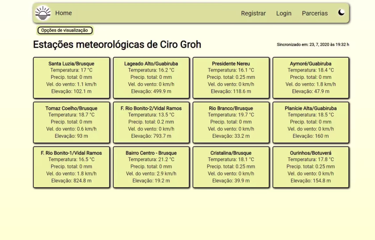Open the Rio Branco/Brusque station card
Viewport: 375px width, 240px height.
(231, 122)
